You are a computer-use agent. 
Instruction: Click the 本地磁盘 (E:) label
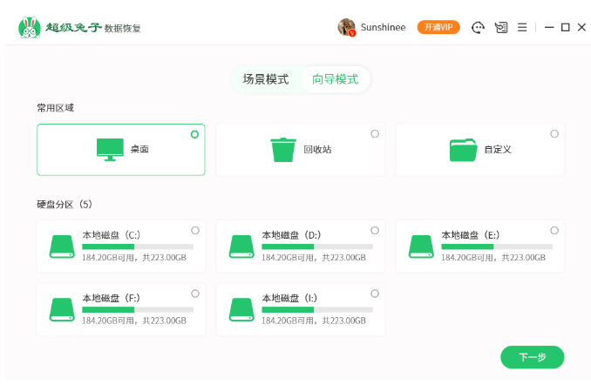[x=471, y=235]
